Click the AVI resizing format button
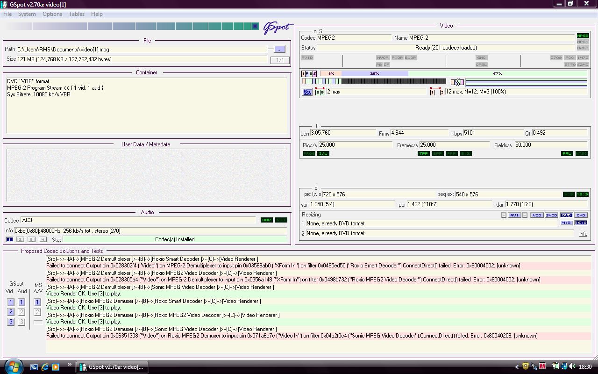This screenshot has width=598, height=374. [514, 215]
